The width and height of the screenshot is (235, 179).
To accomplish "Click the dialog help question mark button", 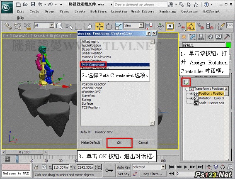I will click(148, 33).
